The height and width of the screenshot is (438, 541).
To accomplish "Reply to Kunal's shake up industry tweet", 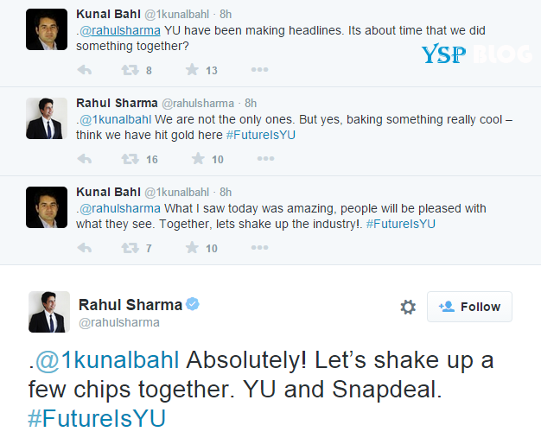I will [85, 248].
